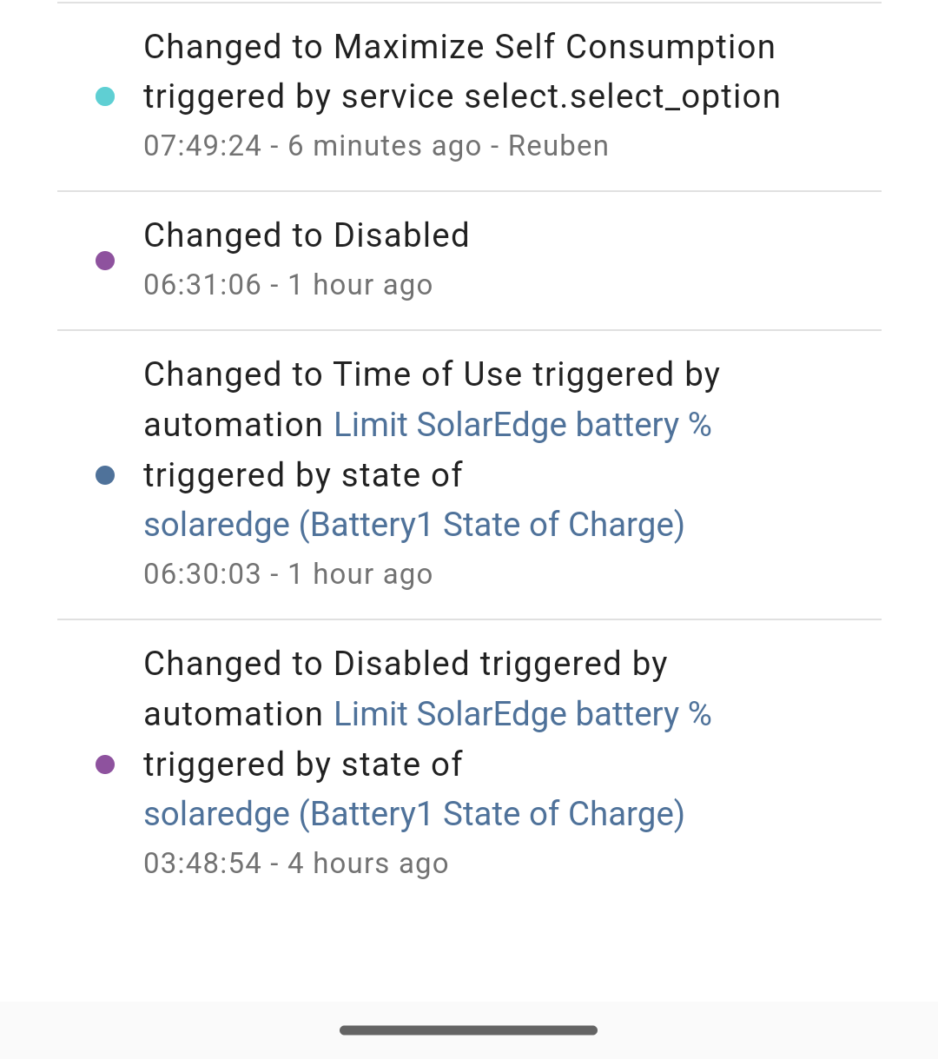Select the Changed to Maximize Self Consumption text
938x1059 pixels.
(459, 47)
